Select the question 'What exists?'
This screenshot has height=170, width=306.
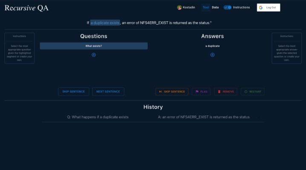coord(94,46)
